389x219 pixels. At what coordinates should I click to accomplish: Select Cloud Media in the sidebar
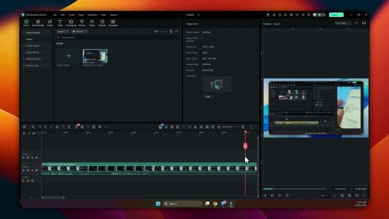coord(32,52)
